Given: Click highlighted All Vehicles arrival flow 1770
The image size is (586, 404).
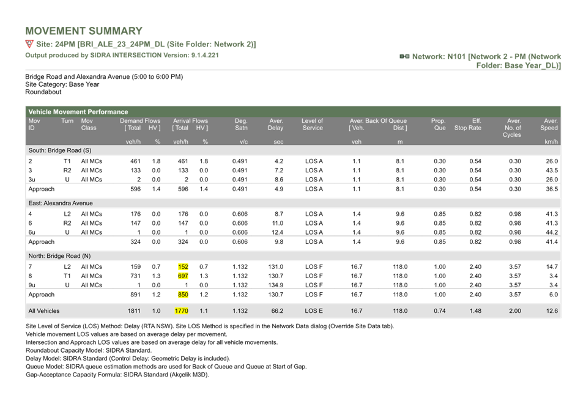Looking at the screenshot, I should tap(182, 311).
